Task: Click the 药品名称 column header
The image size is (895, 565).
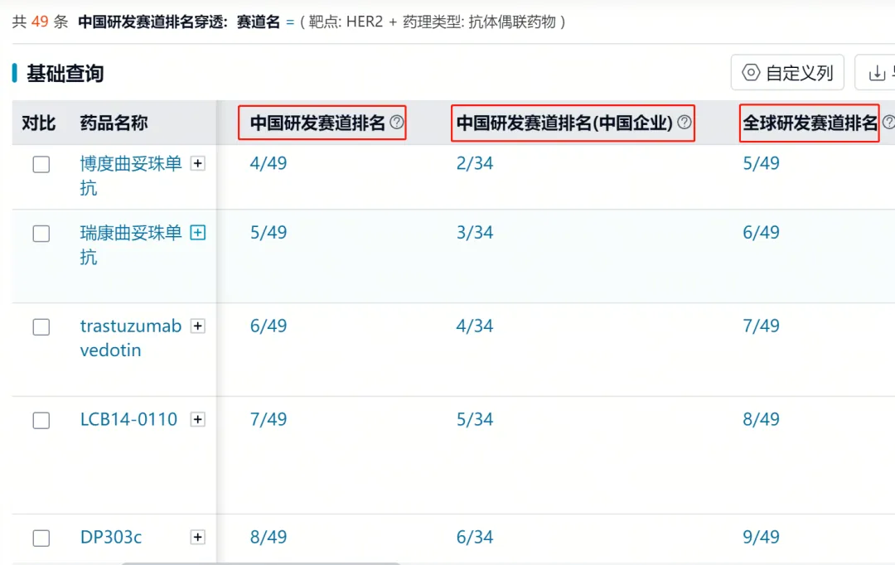Action: tap(114, 123)
